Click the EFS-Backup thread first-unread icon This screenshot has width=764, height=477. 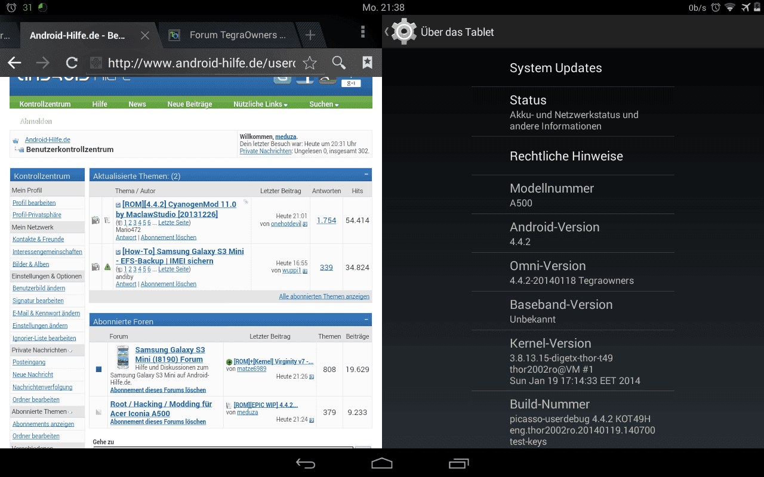point(118,252)
